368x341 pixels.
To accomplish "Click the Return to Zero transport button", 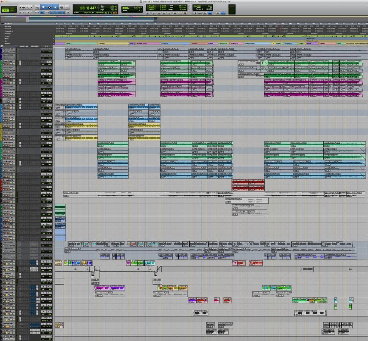I will (x=154, y=13).
